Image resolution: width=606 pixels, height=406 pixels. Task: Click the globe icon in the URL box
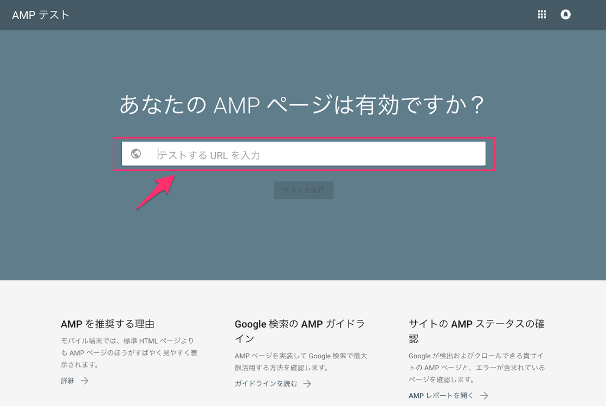(136, 154)
